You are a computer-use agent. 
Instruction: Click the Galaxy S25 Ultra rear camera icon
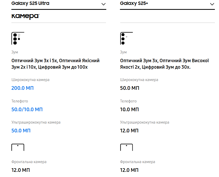(18, 39)
